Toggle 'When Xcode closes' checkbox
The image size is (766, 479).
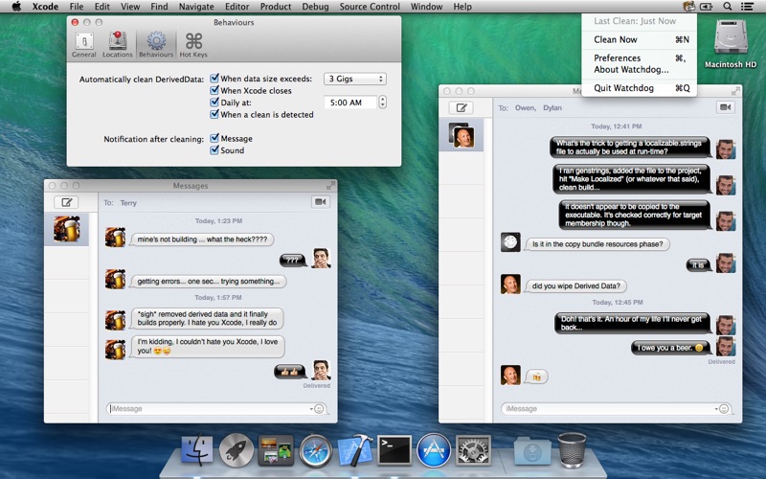tap(214, 90)
